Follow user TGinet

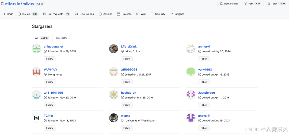click(x=50, y=128)
